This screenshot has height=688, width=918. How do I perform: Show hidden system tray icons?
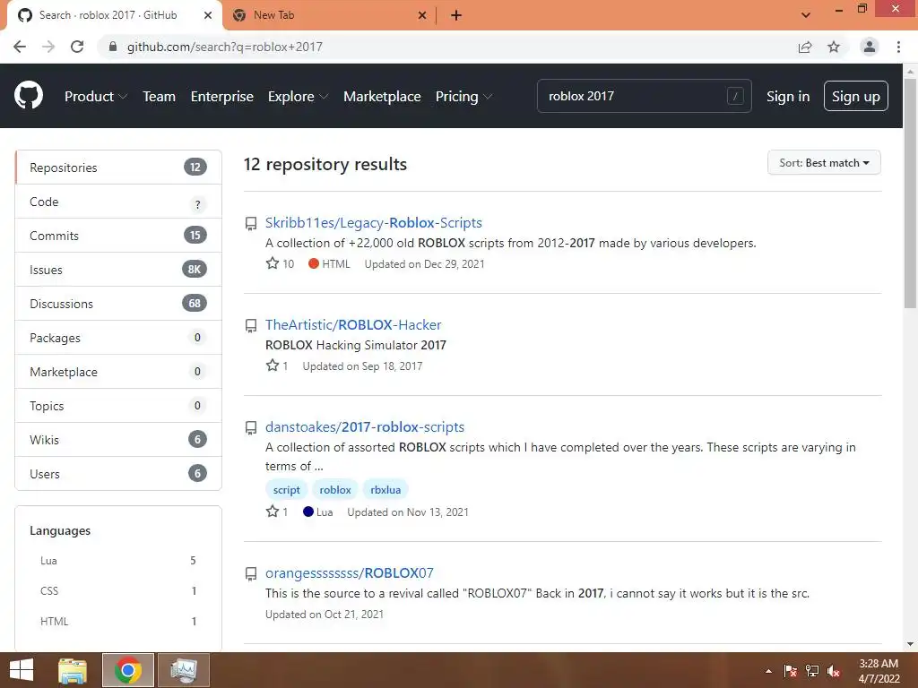coord(768,671)
